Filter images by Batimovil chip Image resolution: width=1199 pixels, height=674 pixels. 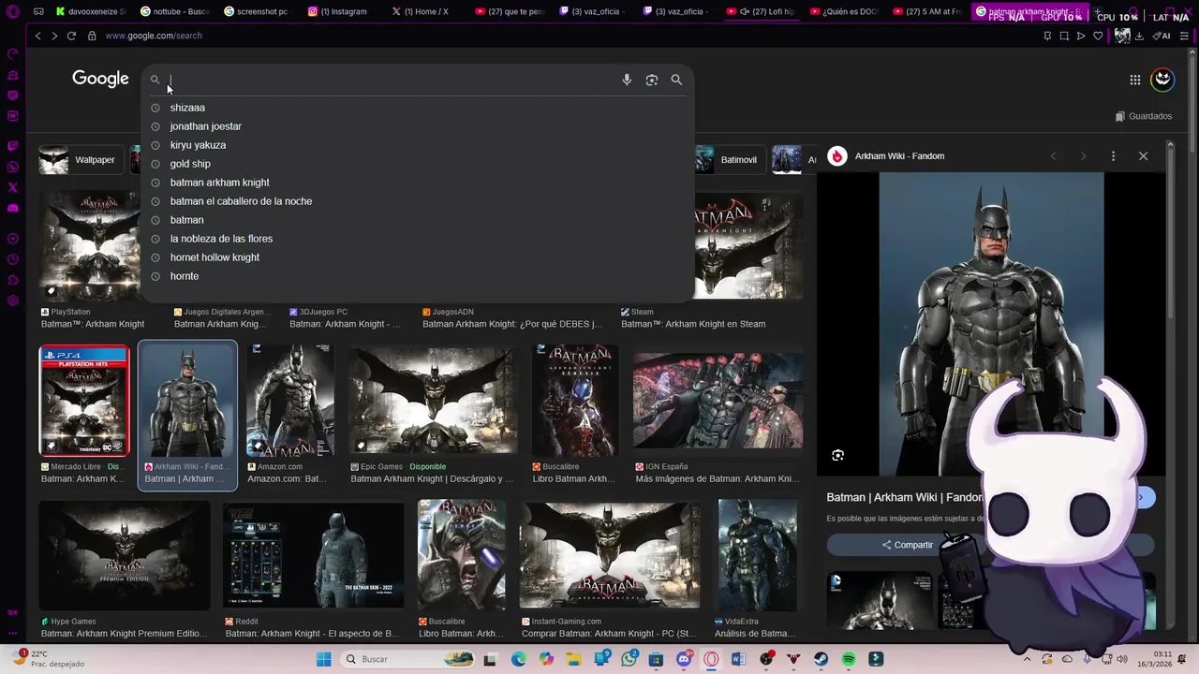pyautogui.click(x=730, y=160)
